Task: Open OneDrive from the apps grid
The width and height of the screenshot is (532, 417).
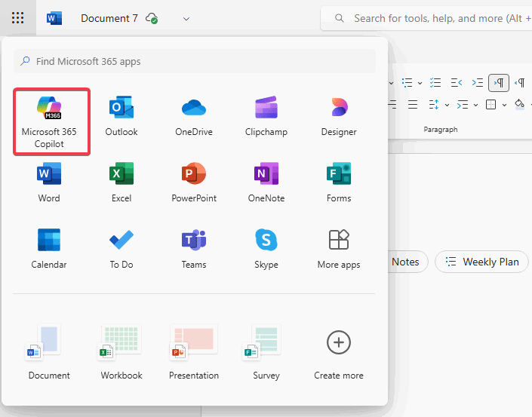Action: pos(194,117)
